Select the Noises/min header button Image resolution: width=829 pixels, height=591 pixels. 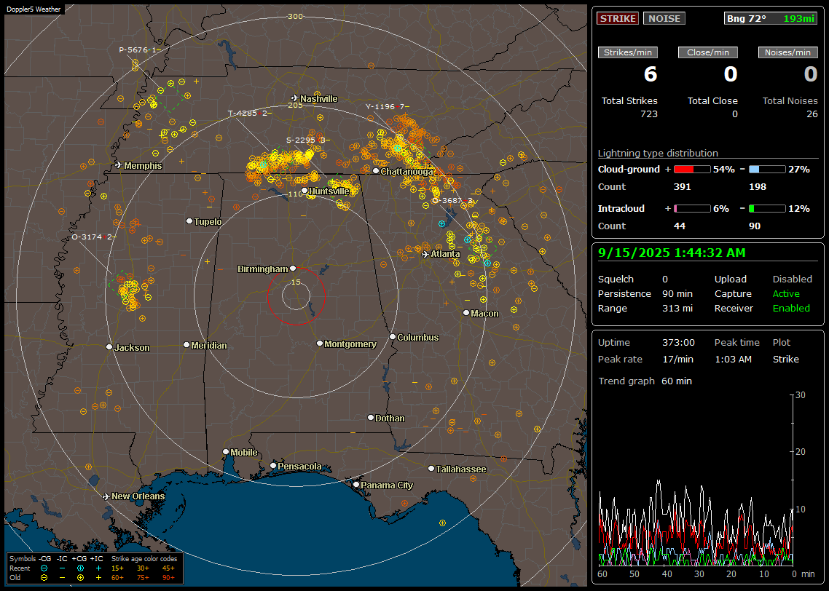[x=787, y=52]
